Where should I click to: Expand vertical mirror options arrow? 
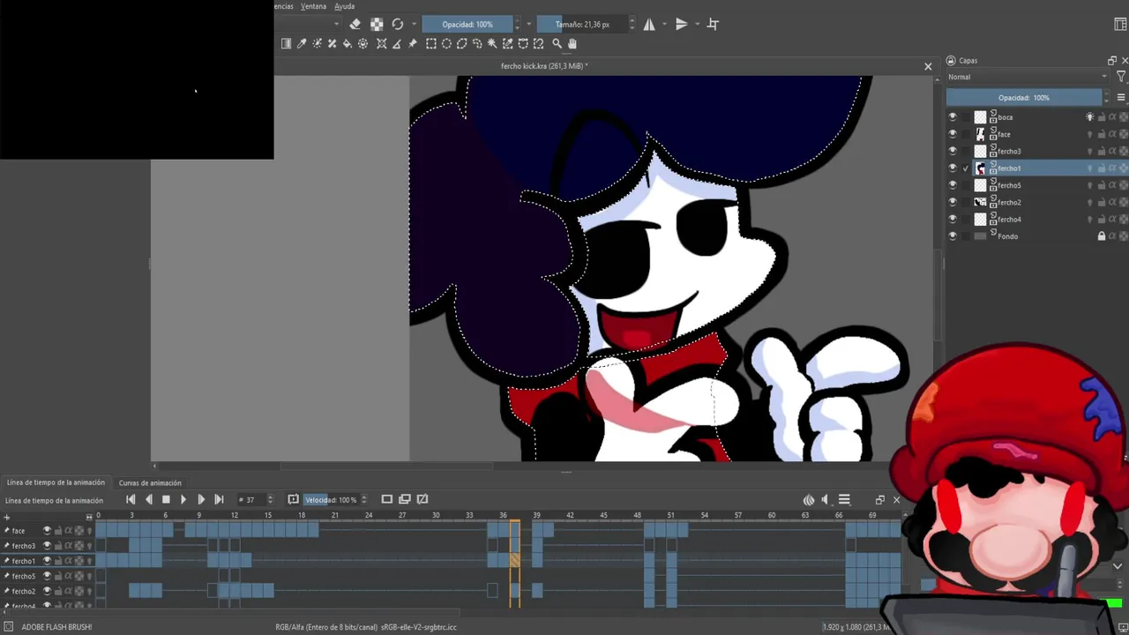697,25
